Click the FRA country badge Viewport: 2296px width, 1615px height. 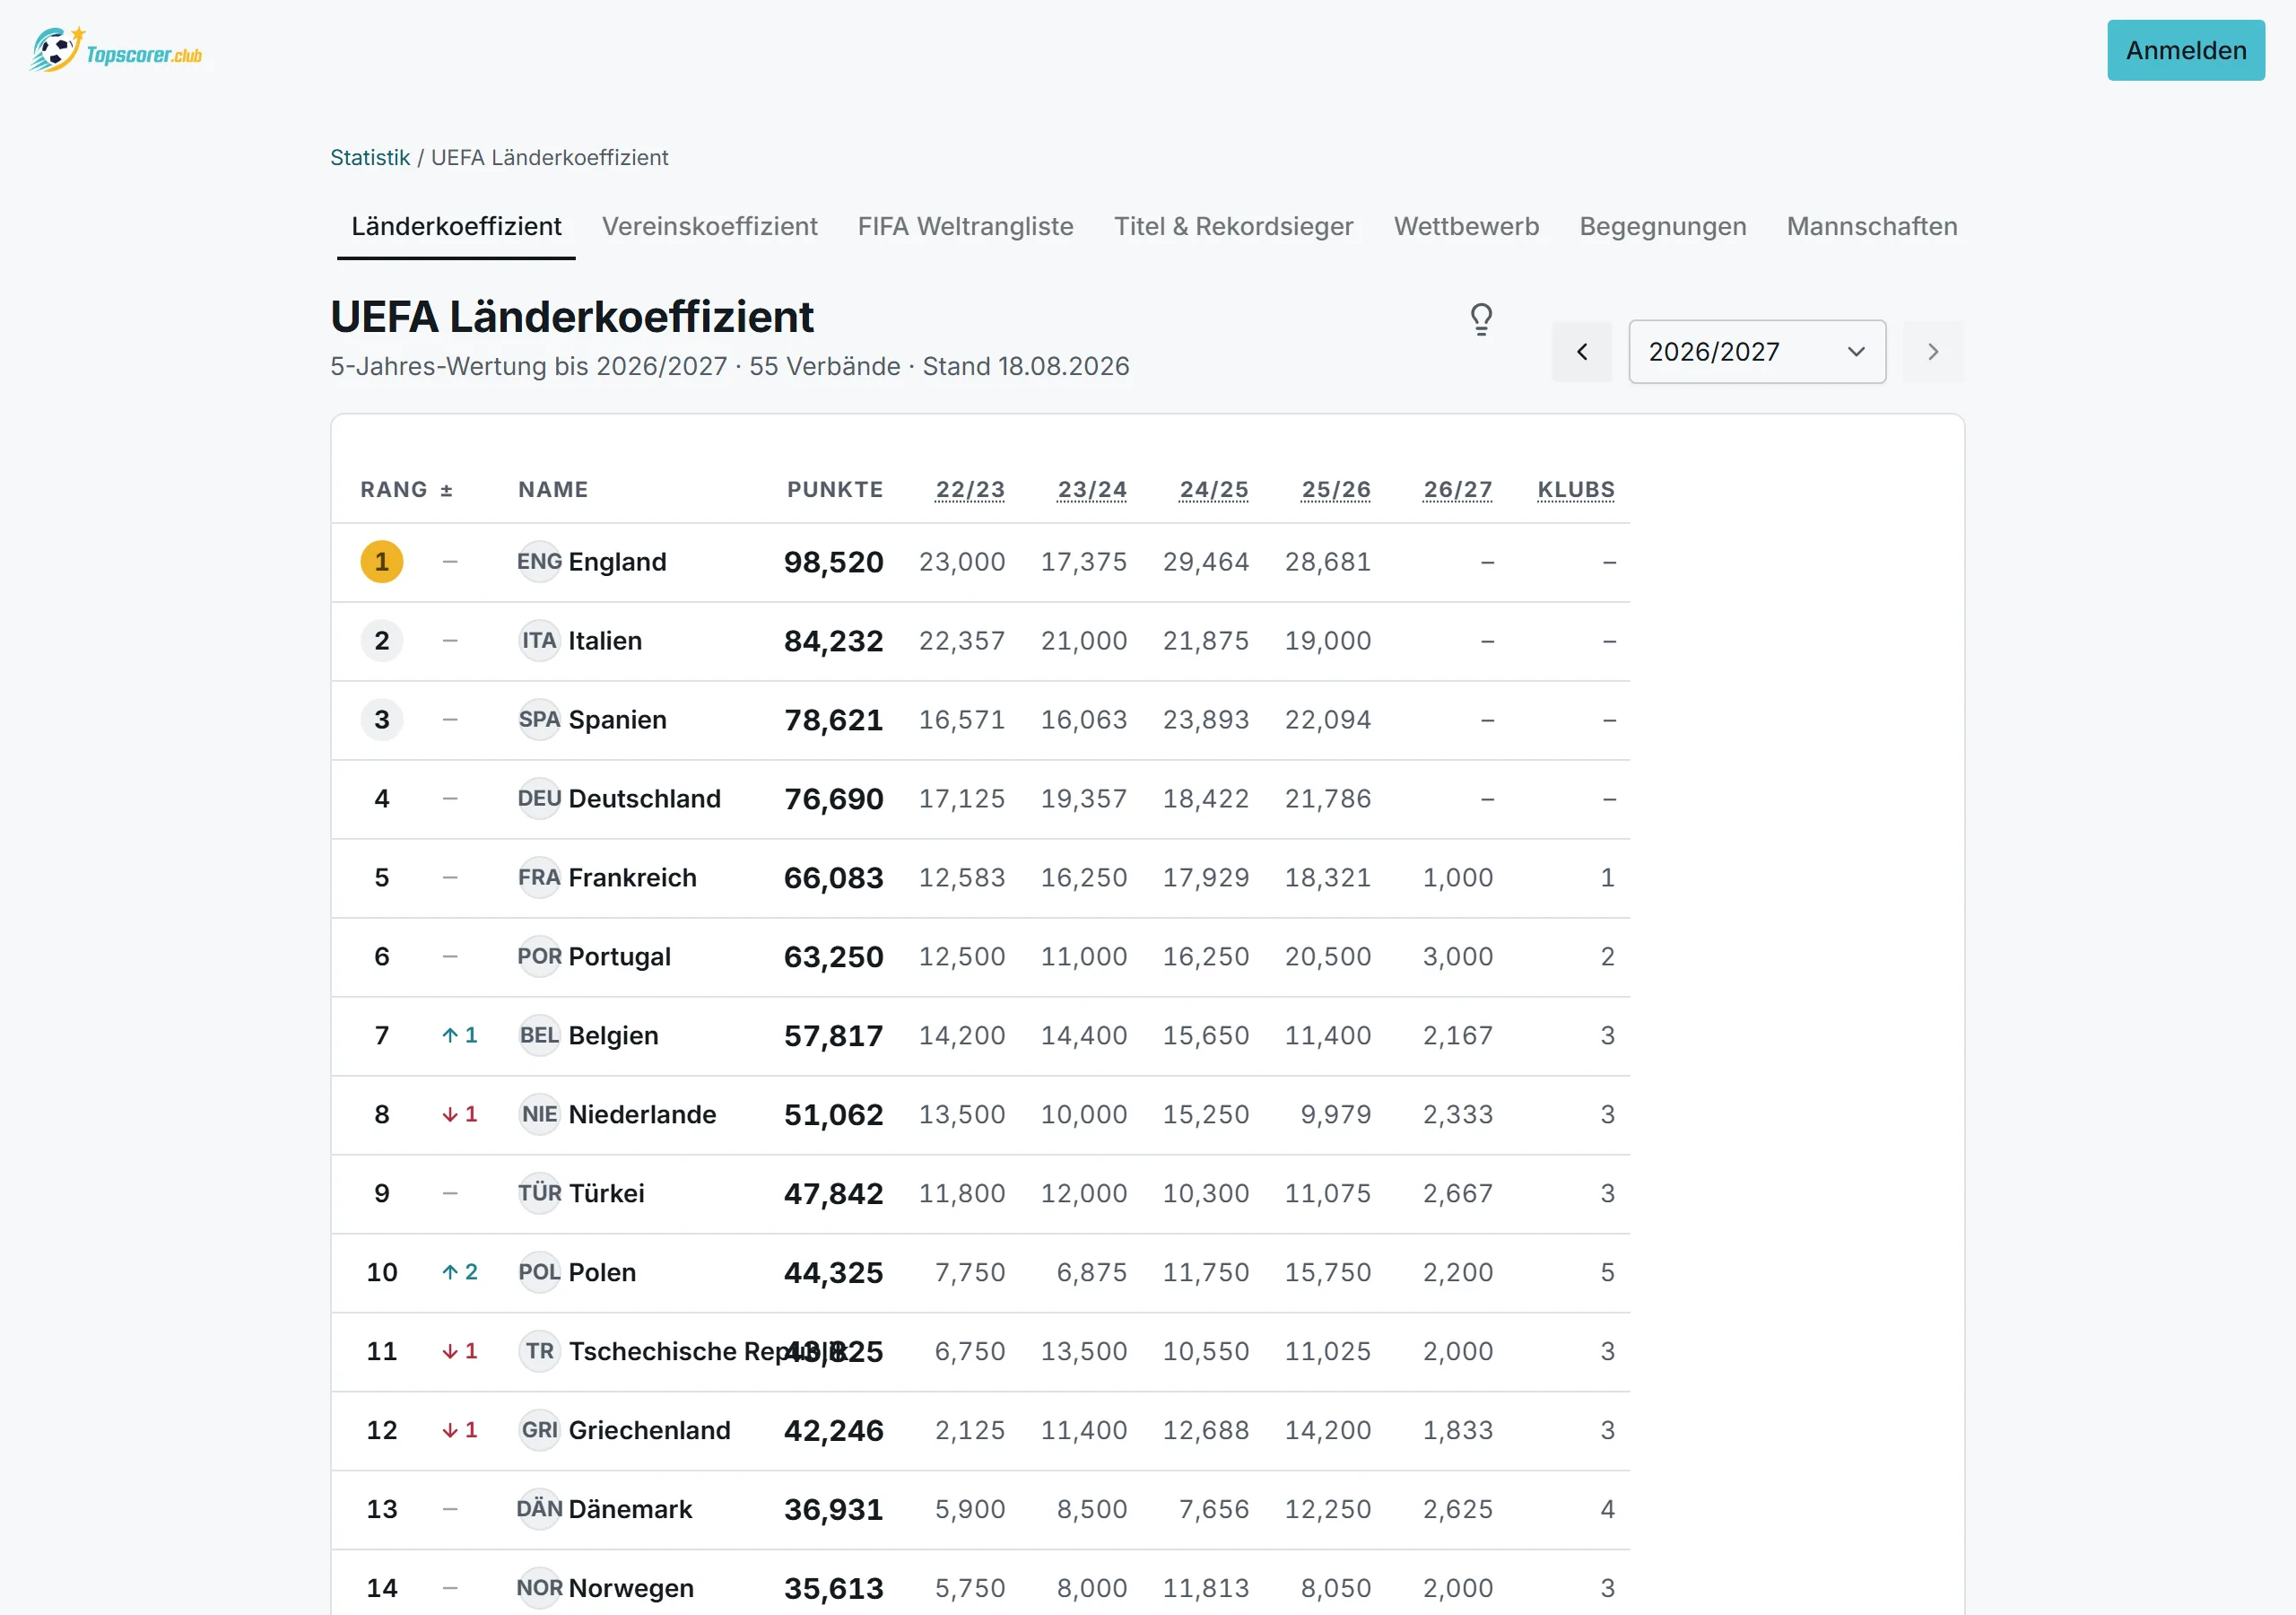539,877
